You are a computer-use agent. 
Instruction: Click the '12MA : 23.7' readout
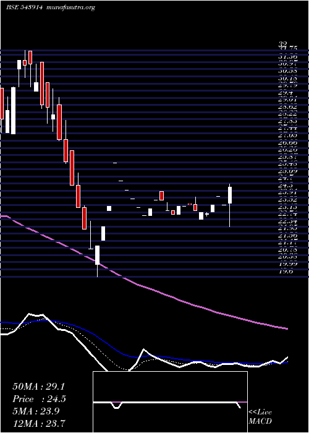40,423
